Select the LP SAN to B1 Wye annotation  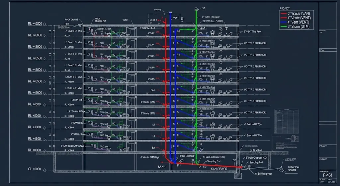click(73, 42)
